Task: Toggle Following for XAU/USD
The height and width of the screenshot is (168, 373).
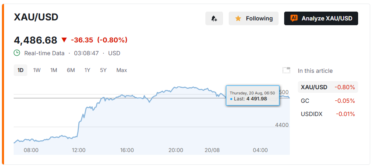Action: point(254,18)
